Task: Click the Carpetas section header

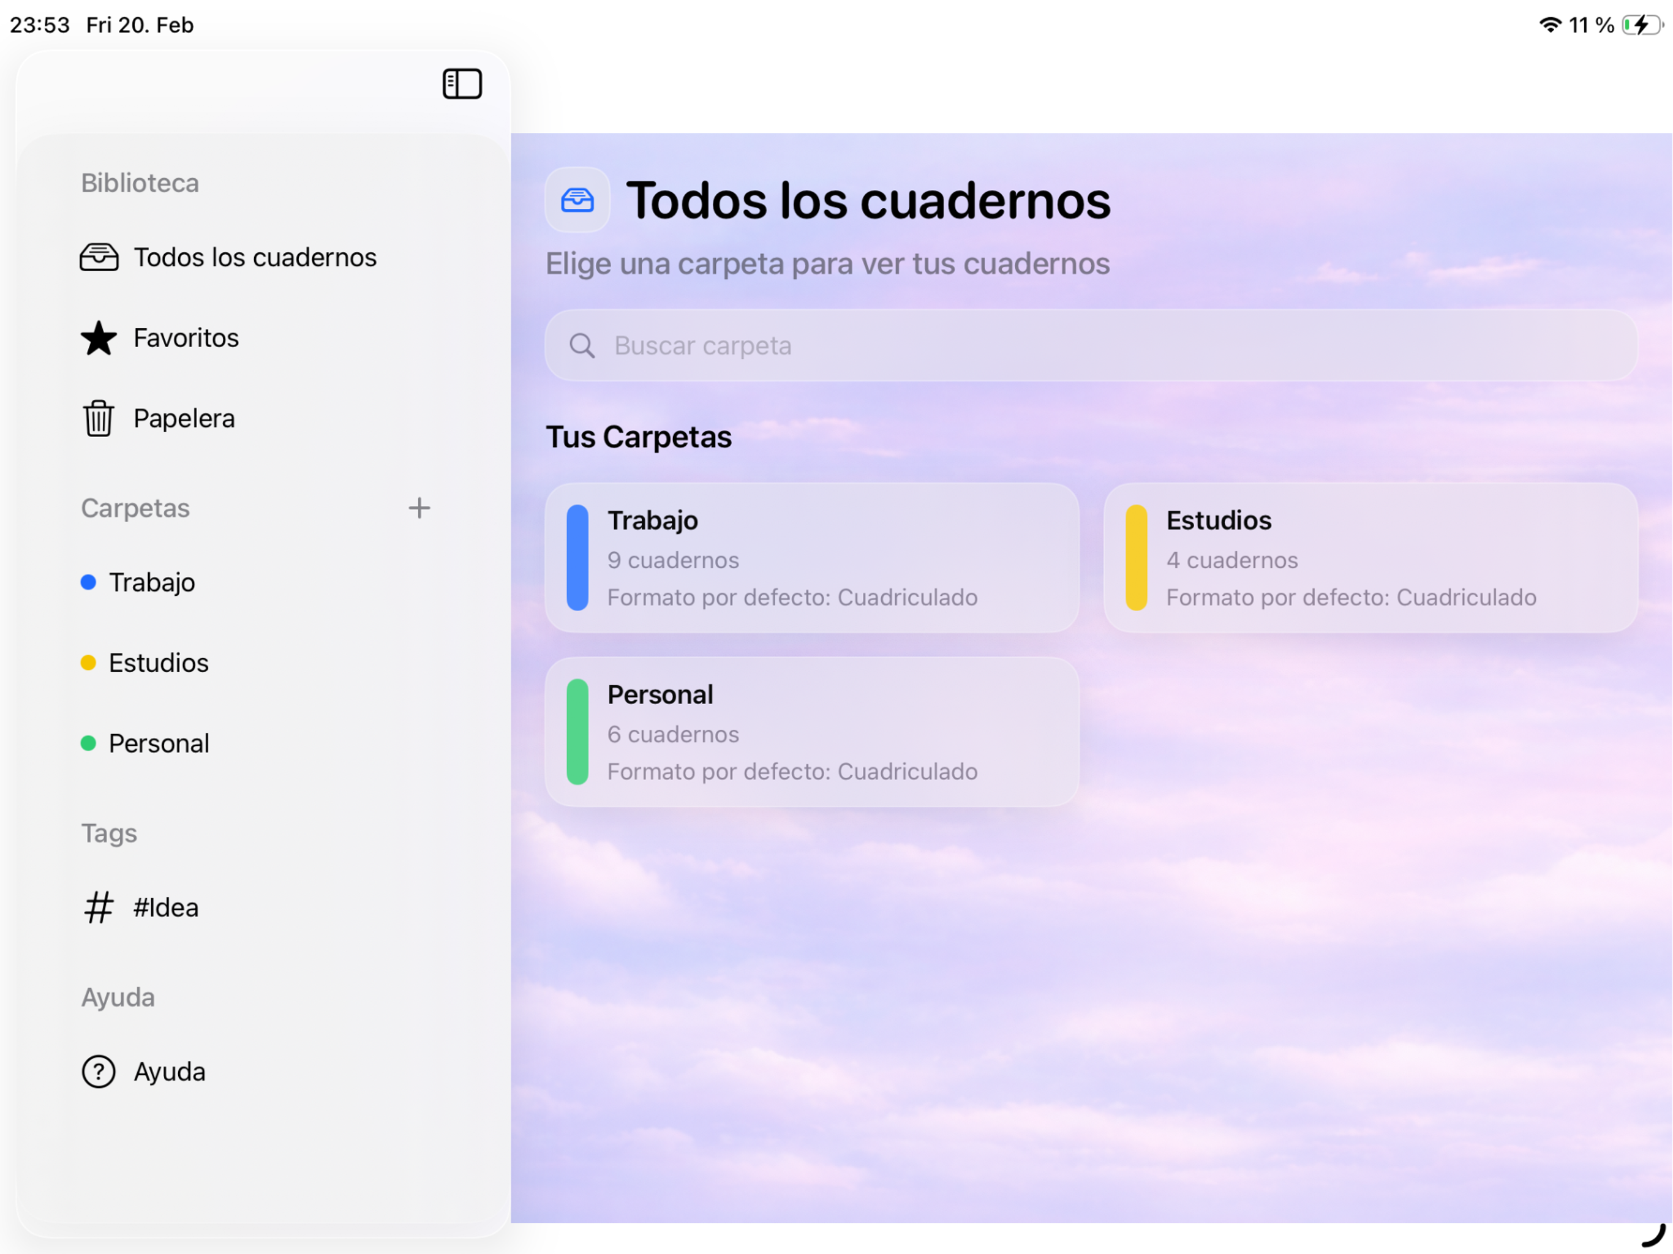Action: [135, 508]
